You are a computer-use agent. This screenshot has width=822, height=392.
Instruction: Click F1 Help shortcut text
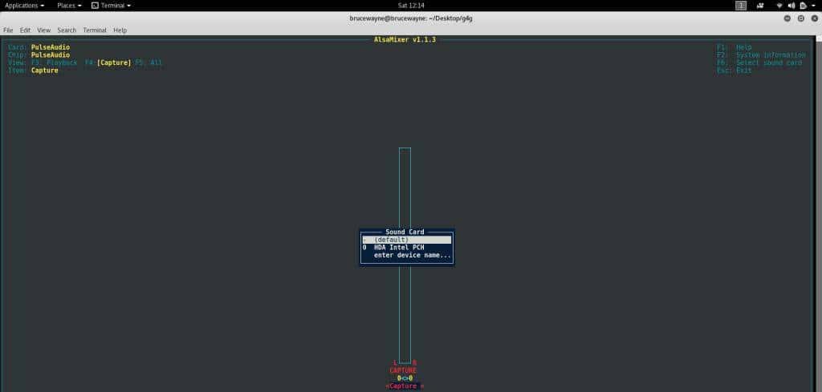click(x=734, y=47)
